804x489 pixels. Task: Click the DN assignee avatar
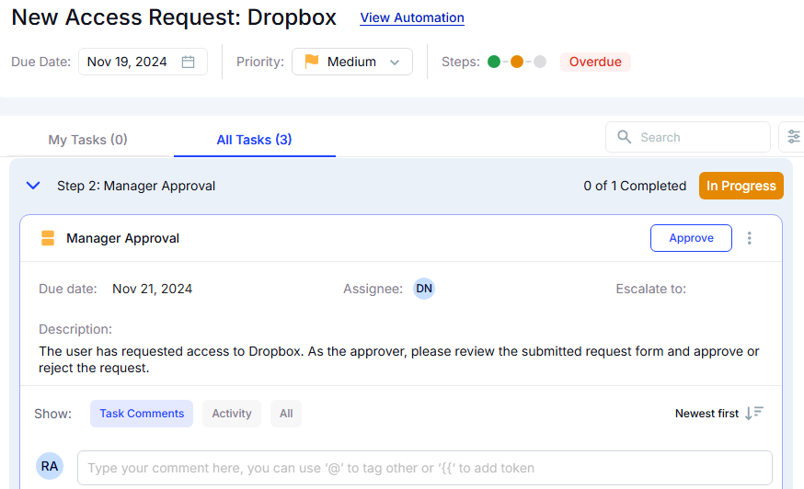423,289
